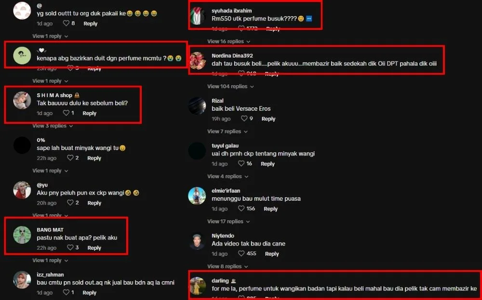Viewport: 482px width, 300px height.
Task: Like izz_rahman's comment
Action: [66, 293]
